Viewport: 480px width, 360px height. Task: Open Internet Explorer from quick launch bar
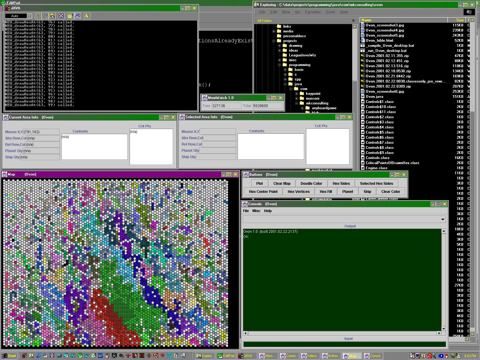coord(38,356)
